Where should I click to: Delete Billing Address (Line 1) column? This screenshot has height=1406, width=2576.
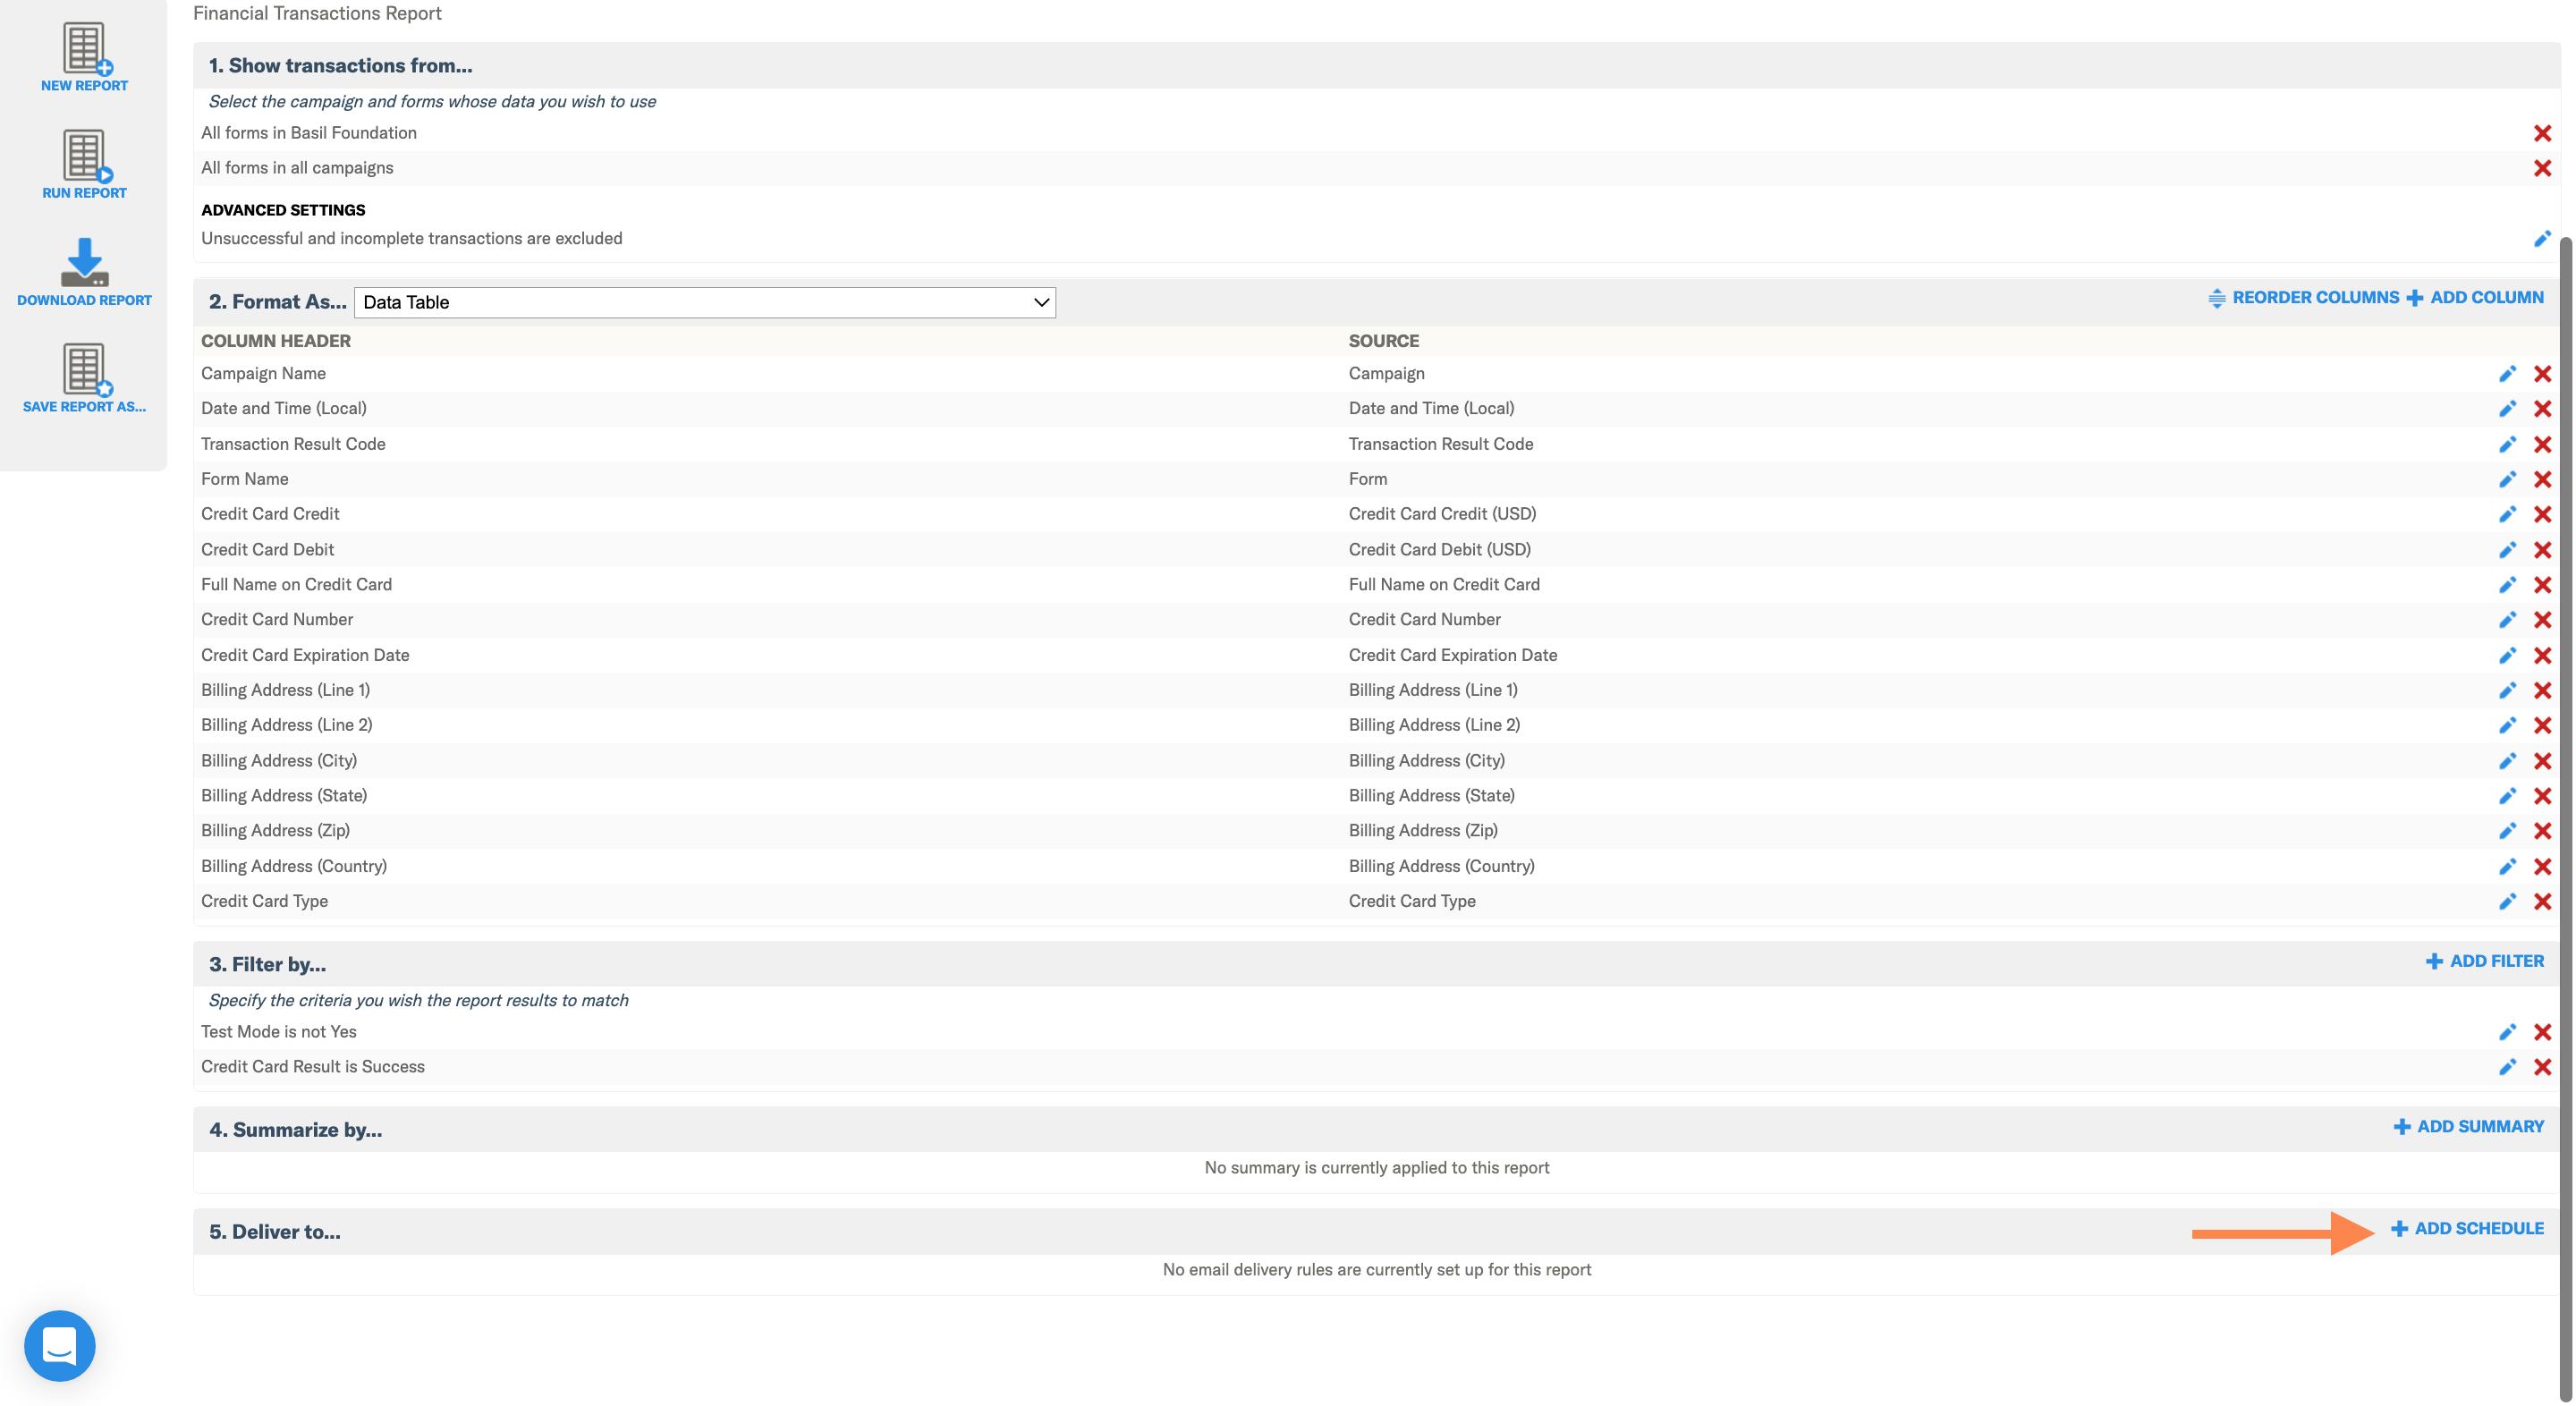click(2542, 690)
